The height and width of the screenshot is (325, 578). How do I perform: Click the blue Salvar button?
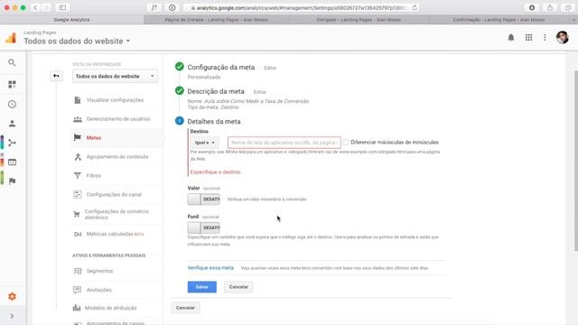(x=202, y=287)
